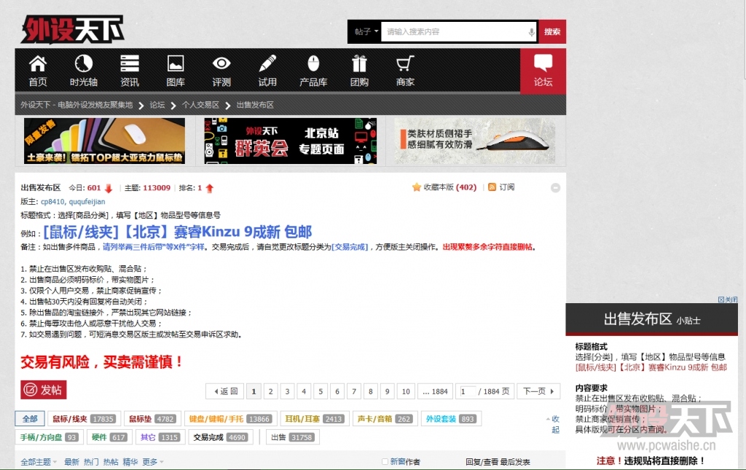Open the 群英会 北京站 banner
Screen dimensions: 746x470
(x=290, y=141)
